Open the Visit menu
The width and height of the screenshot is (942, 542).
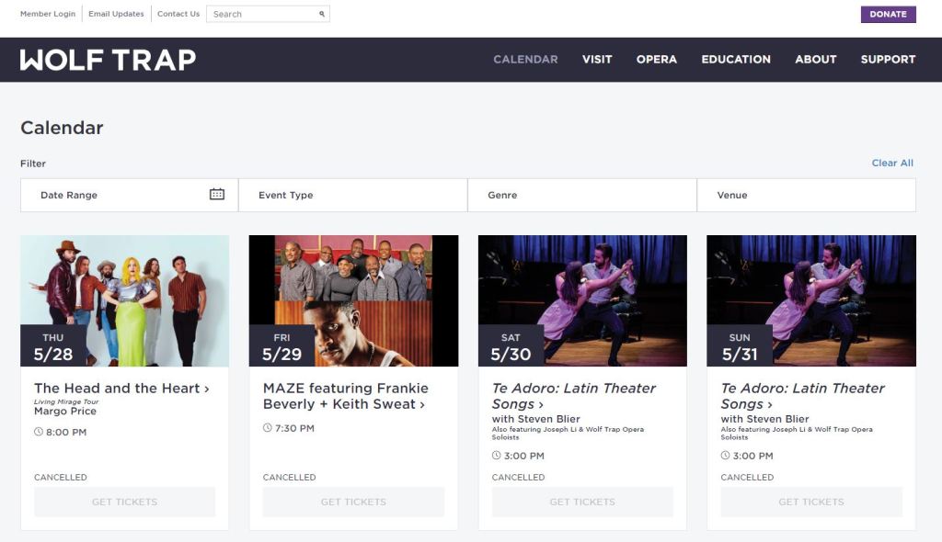point(596,60)
